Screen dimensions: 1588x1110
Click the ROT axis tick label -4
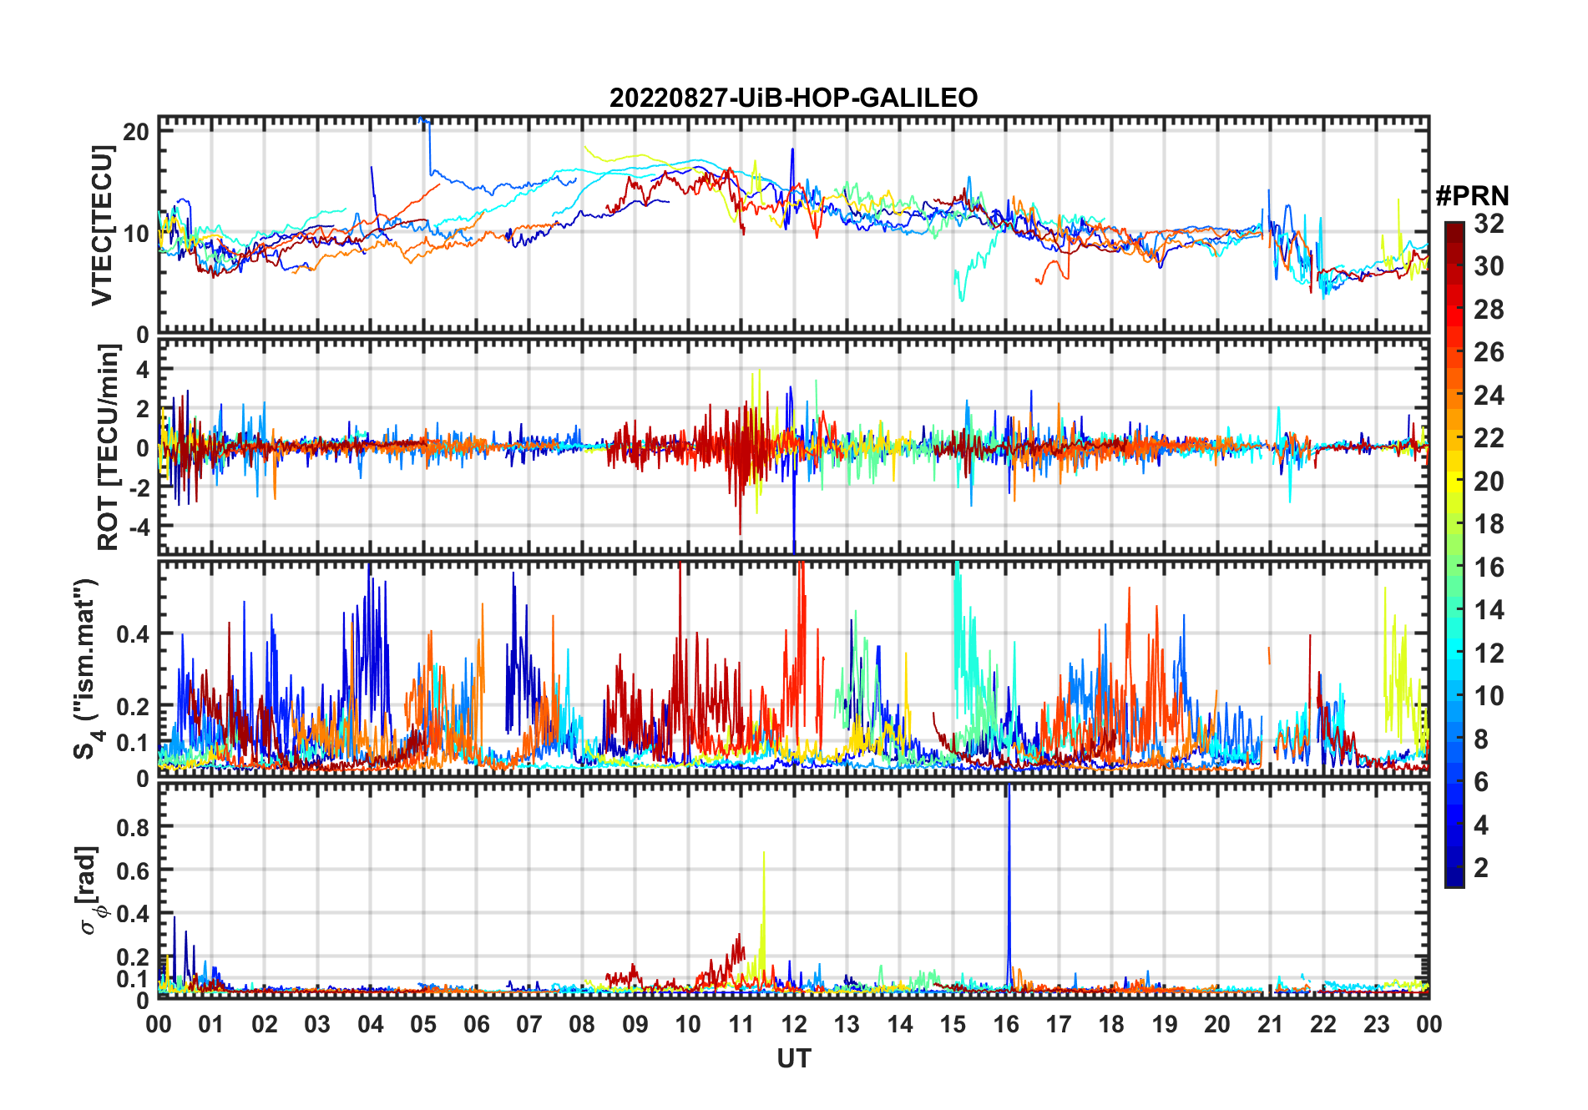click(138, 527)
